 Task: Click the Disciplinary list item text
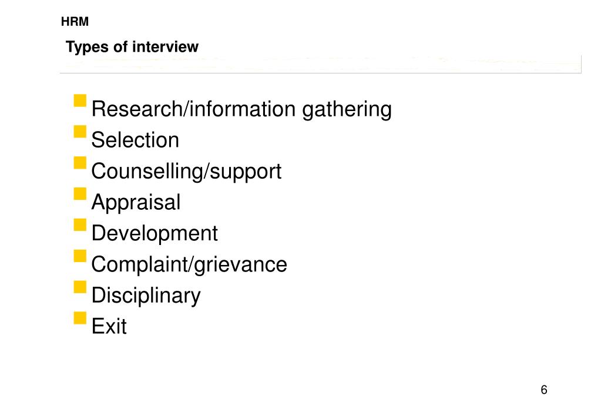146,296
